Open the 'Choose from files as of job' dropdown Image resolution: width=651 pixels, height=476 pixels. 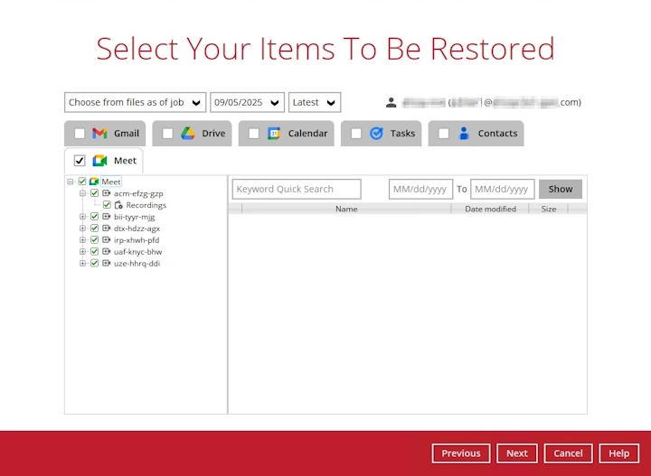135,103
